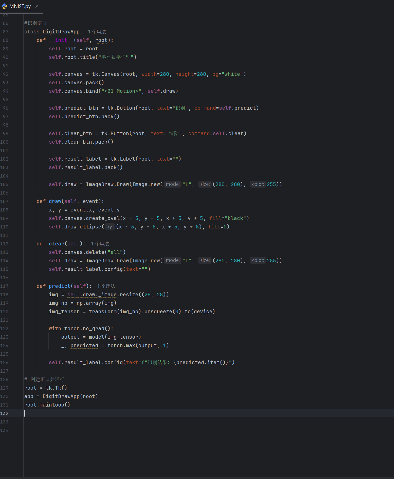Click the "<B1-Motion>" string in canvas.bind
Screen dimensions: 394x479
click(x=121, y=91)
